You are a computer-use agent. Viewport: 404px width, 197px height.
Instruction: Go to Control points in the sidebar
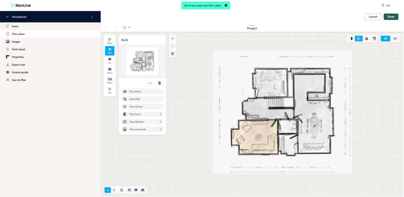[x=20, y=72]
